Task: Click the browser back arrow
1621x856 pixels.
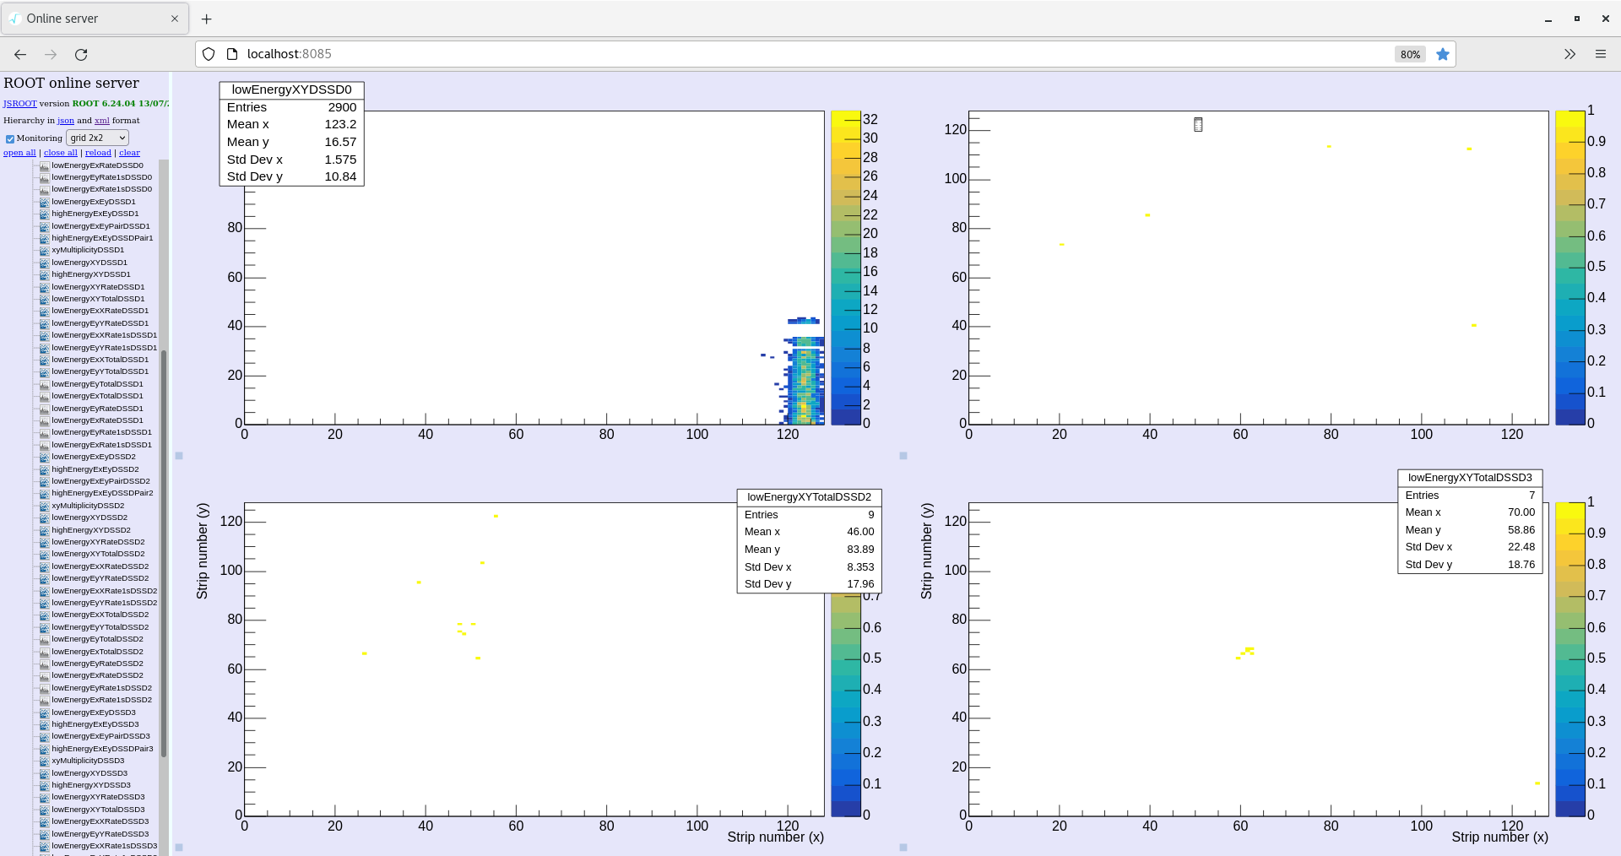Action: point(20,54)
